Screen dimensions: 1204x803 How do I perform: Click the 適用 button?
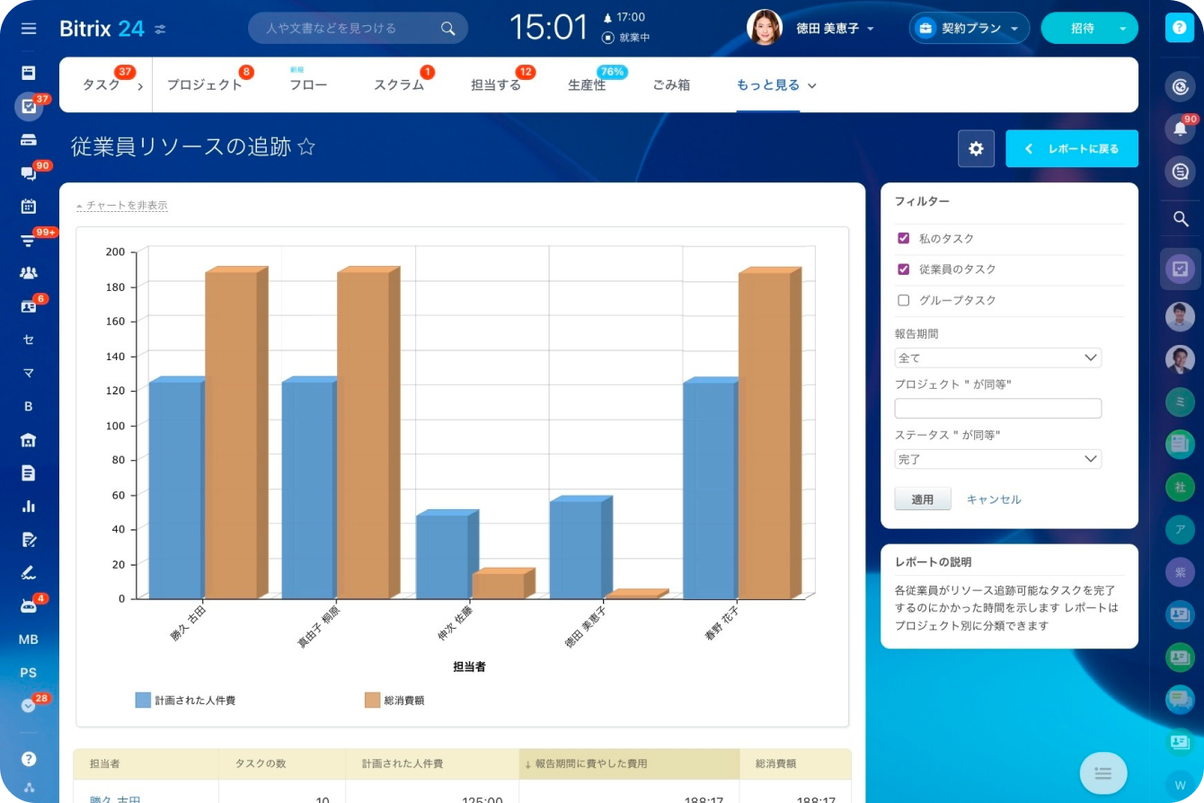pos(923,499)
